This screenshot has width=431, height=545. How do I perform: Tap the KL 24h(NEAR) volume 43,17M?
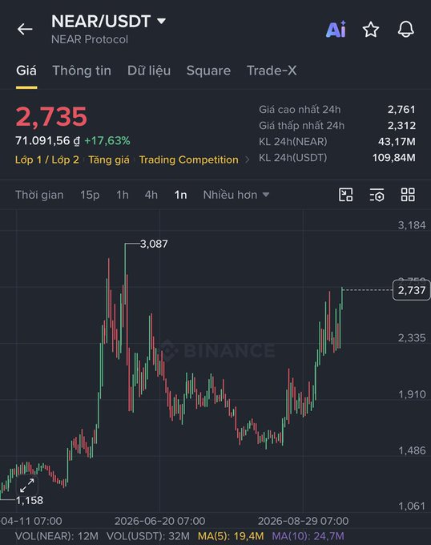coord(397,142)
